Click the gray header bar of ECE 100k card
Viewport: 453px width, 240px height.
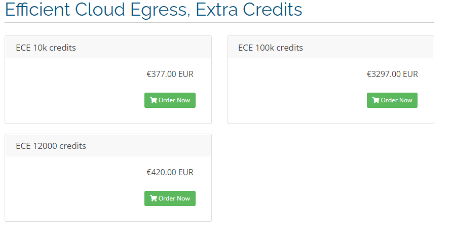[330, 47]
